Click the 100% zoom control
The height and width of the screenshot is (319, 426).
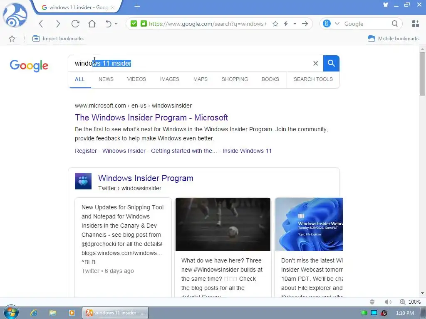click(410, 302)
